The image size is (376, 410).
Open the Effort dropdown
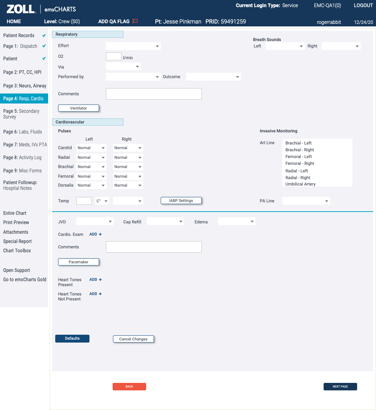click(x=133, y=46)
